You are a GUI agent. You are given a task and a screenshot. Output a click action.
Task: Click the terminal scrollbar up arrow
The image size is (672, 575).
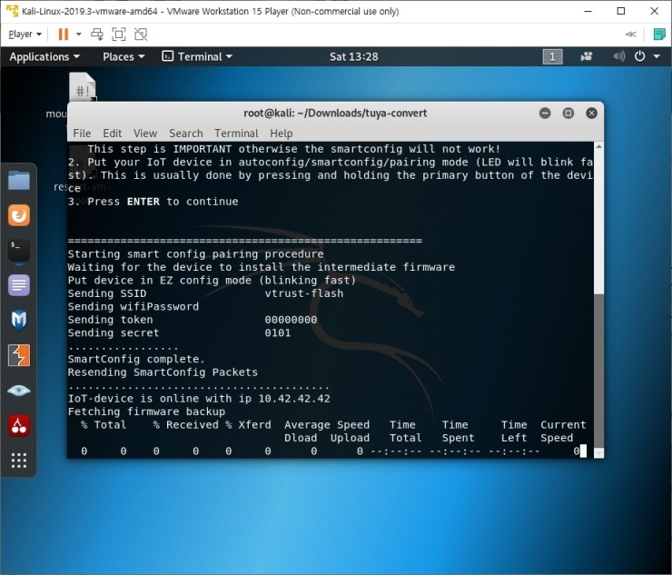[598, 146]
